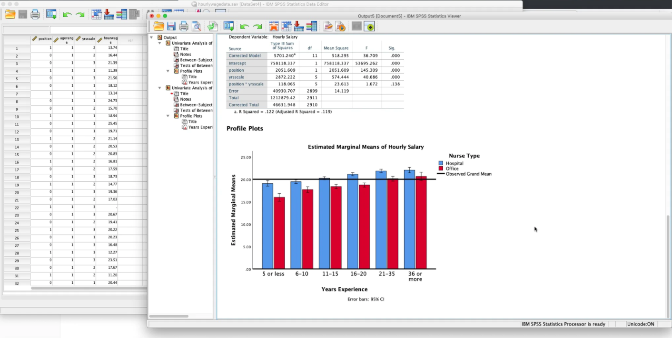Click the Designate Window plus icon
The height and width of the screenshot is (338, 672).
click(x=369, y=27)
